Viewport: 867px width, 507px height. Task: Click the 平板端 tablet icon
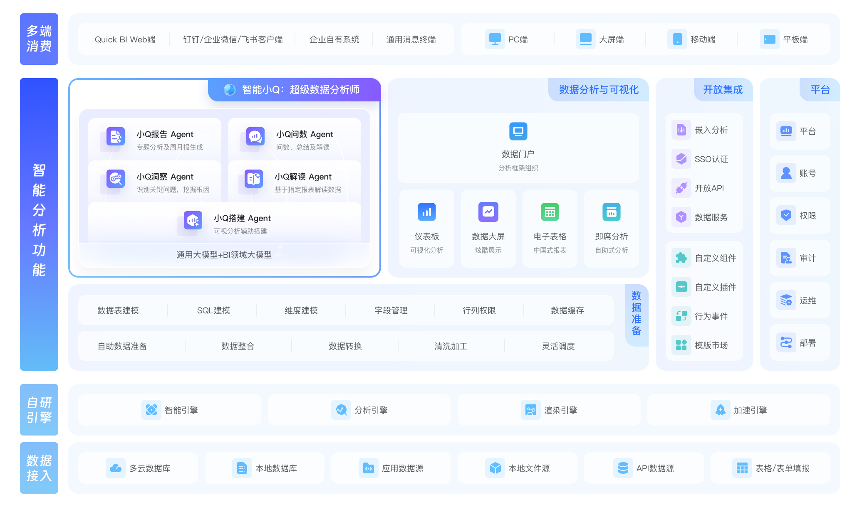pyautogui.click(x=769, y=39)
